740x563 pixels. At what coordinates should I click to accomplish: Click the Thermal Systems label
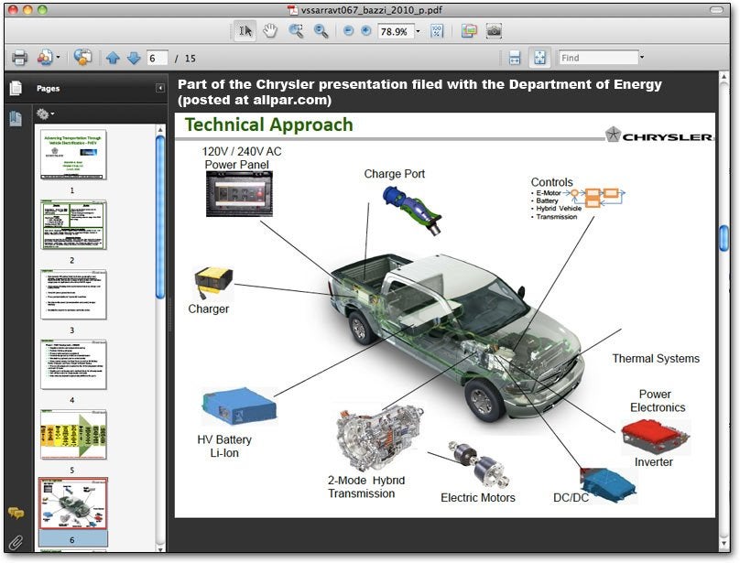point(656,359)
